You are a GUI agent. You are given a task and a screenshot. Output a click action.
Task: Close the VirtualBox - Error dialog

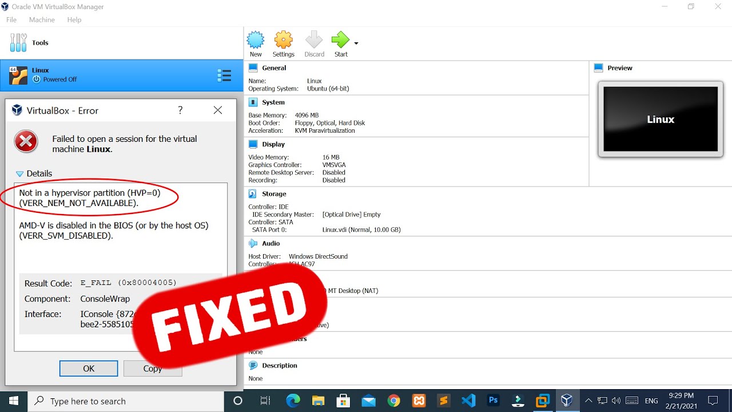(218, 110)
